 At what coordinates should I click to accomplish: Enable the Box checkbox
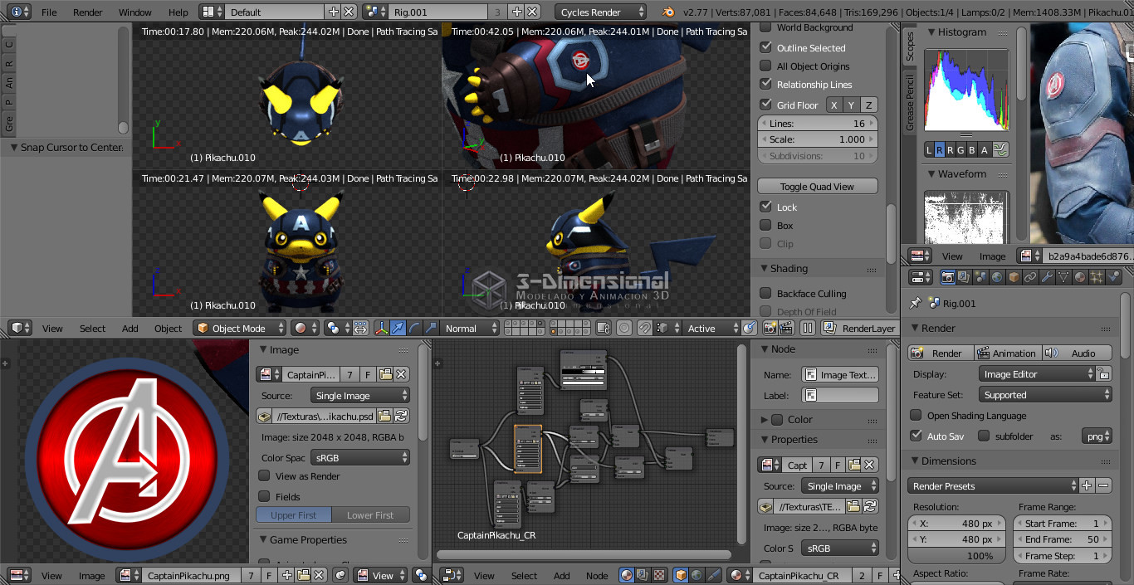click(766, 225)
